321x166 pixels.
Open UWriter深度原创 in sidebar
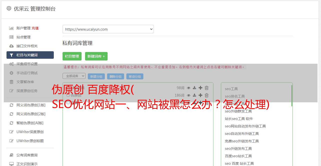click(30, 132)
